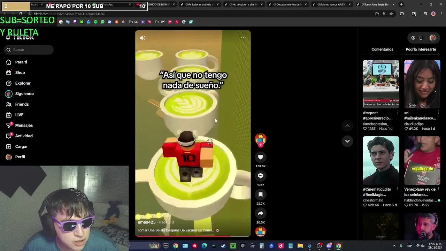Open emes425 creator username link

tap(146, 222)
